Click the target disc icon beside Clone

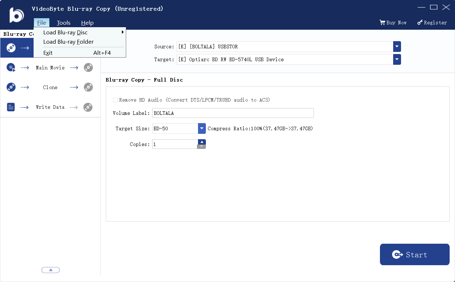(88, 87)
